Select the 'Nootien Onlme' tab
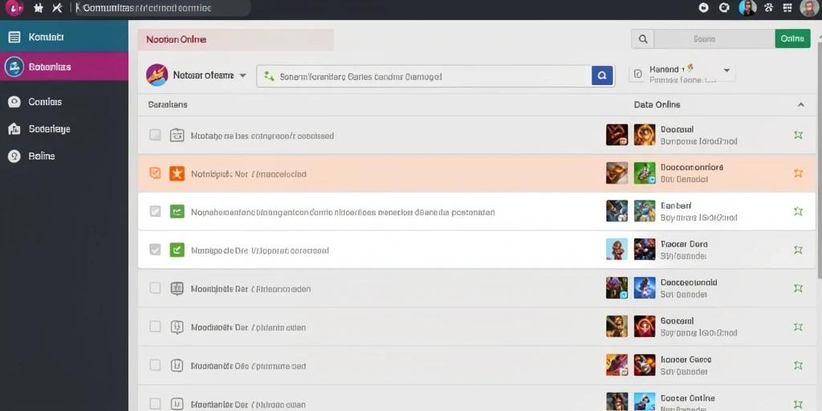This screenshot has width=822, height=411. 236,39
